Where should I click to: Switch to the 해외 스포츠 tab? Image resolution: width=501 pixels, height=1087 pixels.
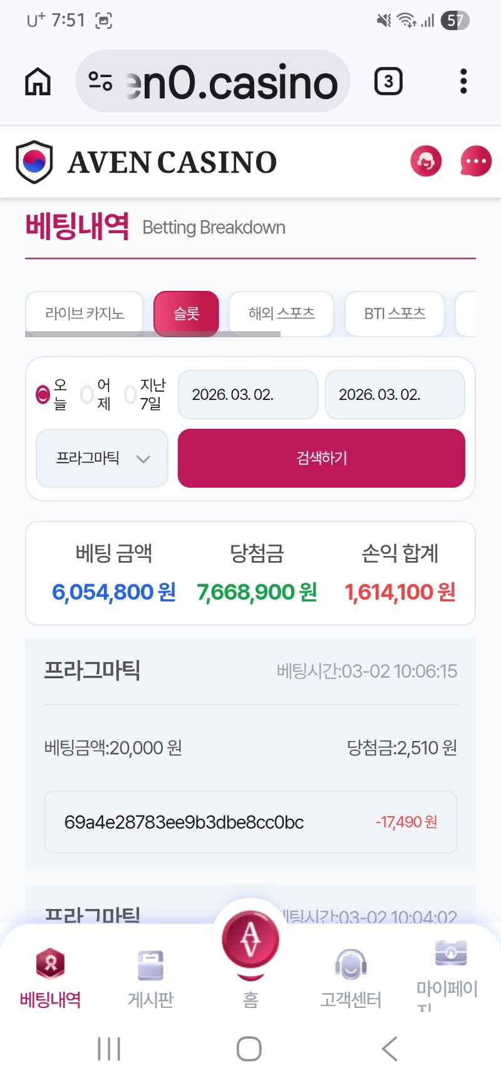coord(281,313)
